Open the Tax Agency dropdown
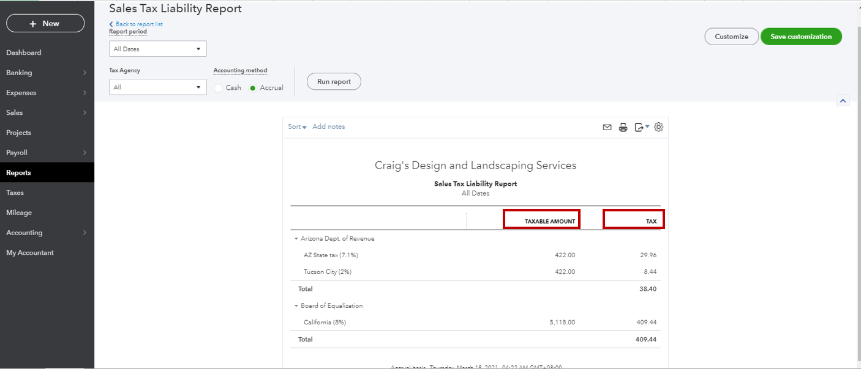 (157, 87)
